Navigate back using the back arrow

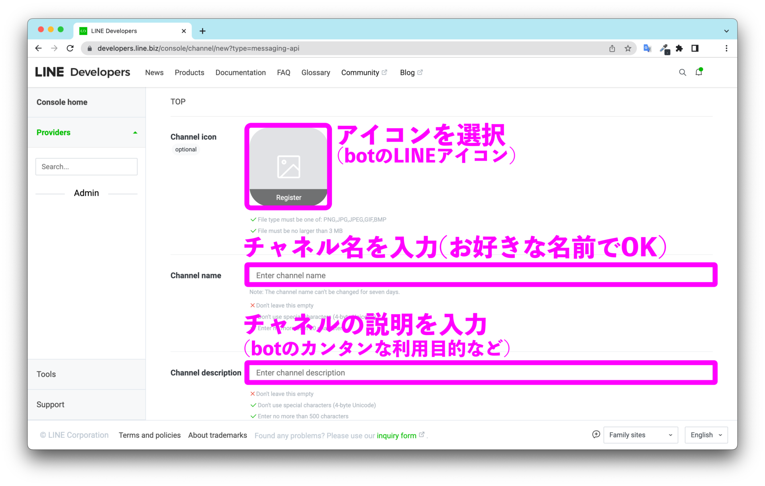point(38,48)
